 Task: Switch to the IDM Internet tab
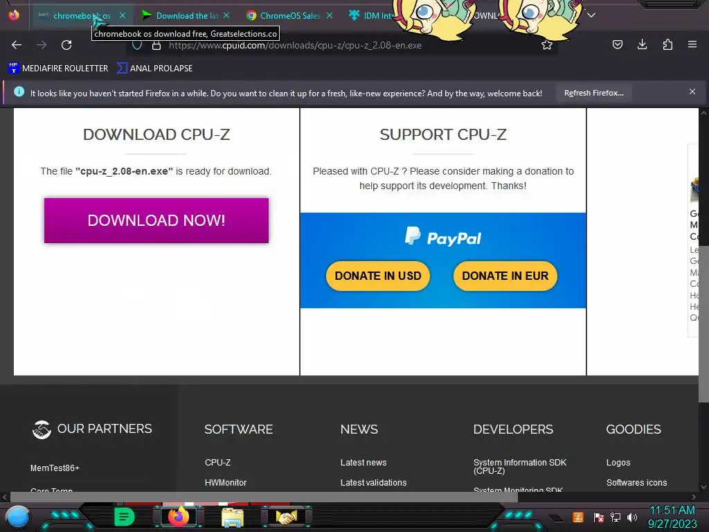point(373,15)
